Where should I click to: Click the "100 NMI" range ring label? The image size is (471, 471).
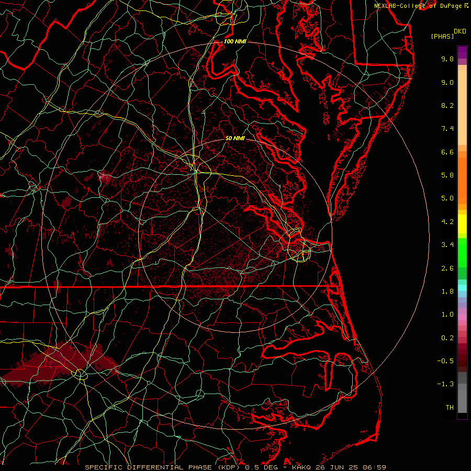pos(235,41)
